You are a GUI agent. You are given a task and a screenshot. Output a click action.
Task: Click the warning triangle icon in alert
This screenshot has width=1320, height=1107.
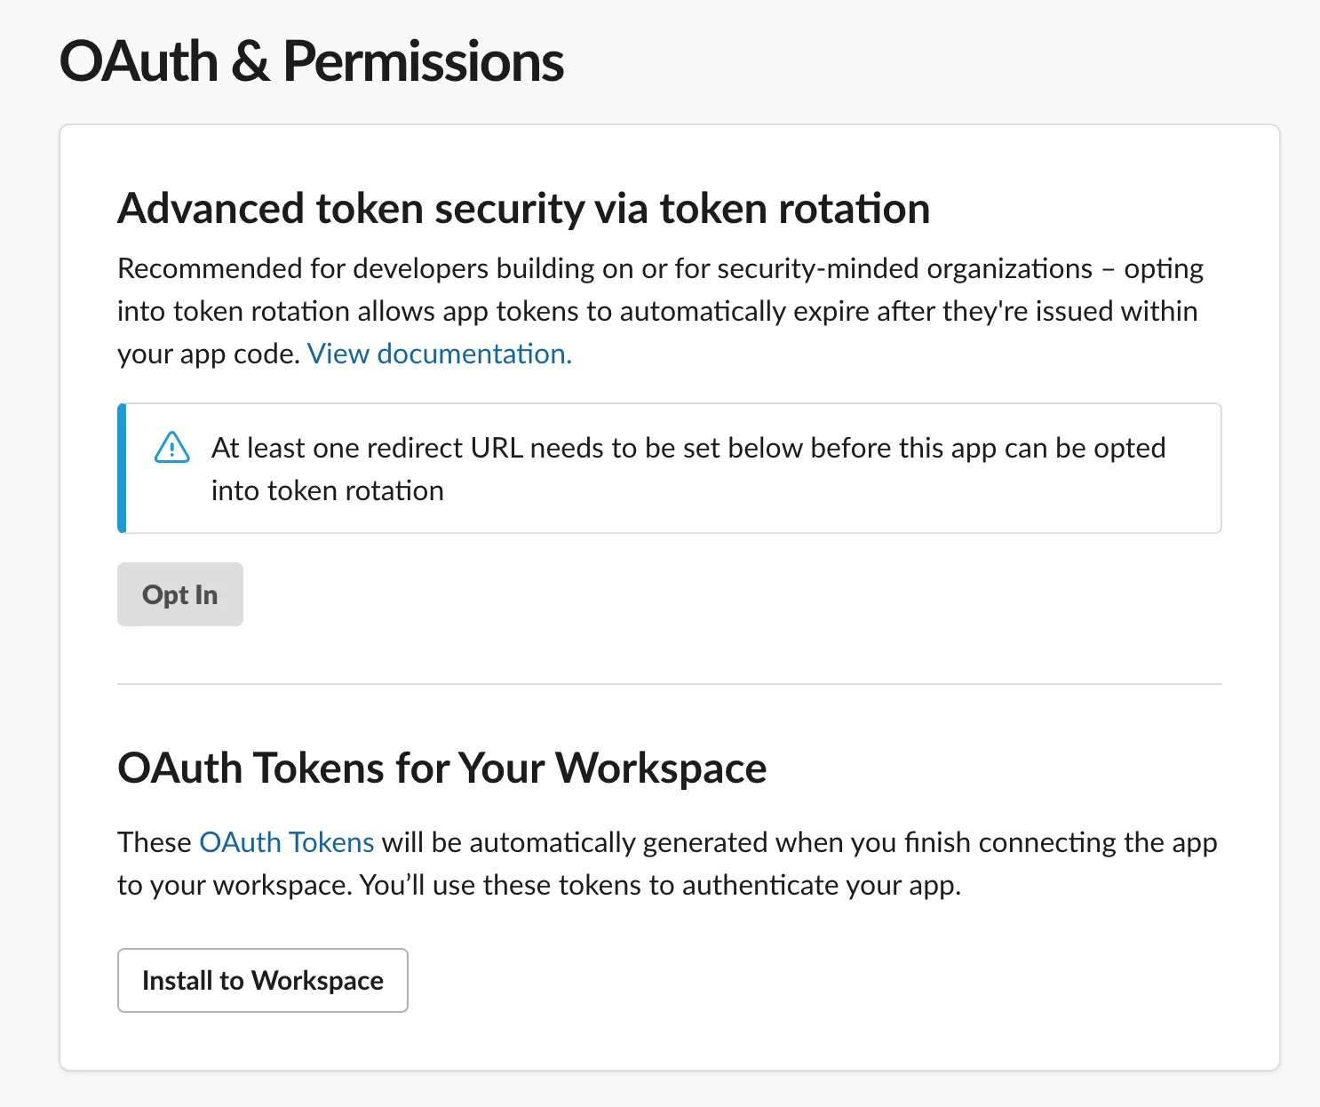[172, 448]
